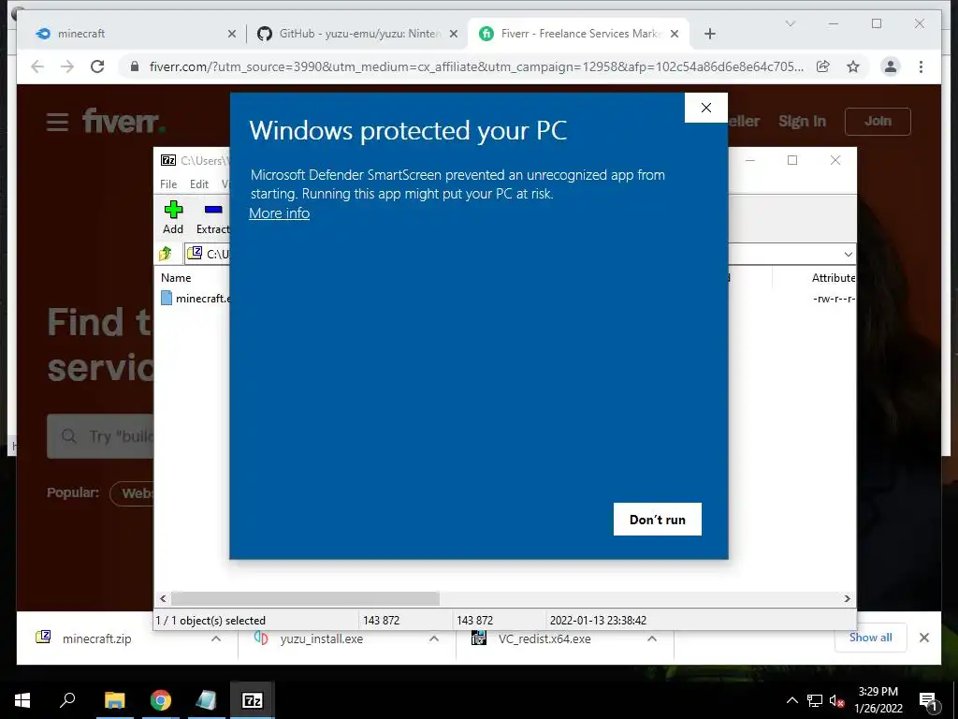958x719 pixels.
Task: Bookmark this page with the star icon
Action: (x=853, y=66)
